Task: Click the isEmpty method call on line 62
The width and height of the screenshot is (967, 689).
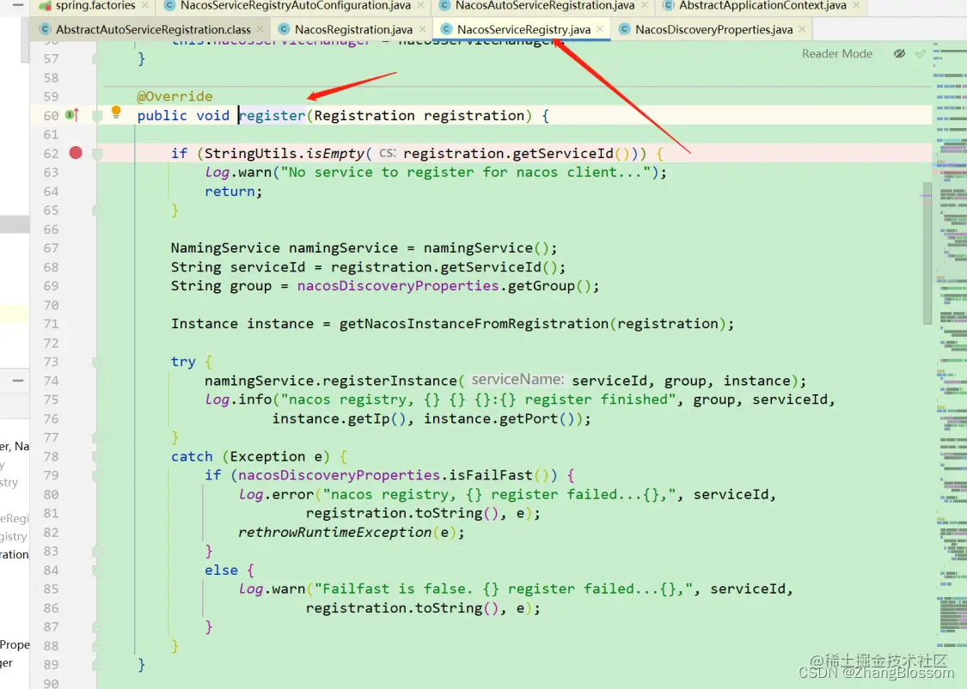Action: (335, 154)
